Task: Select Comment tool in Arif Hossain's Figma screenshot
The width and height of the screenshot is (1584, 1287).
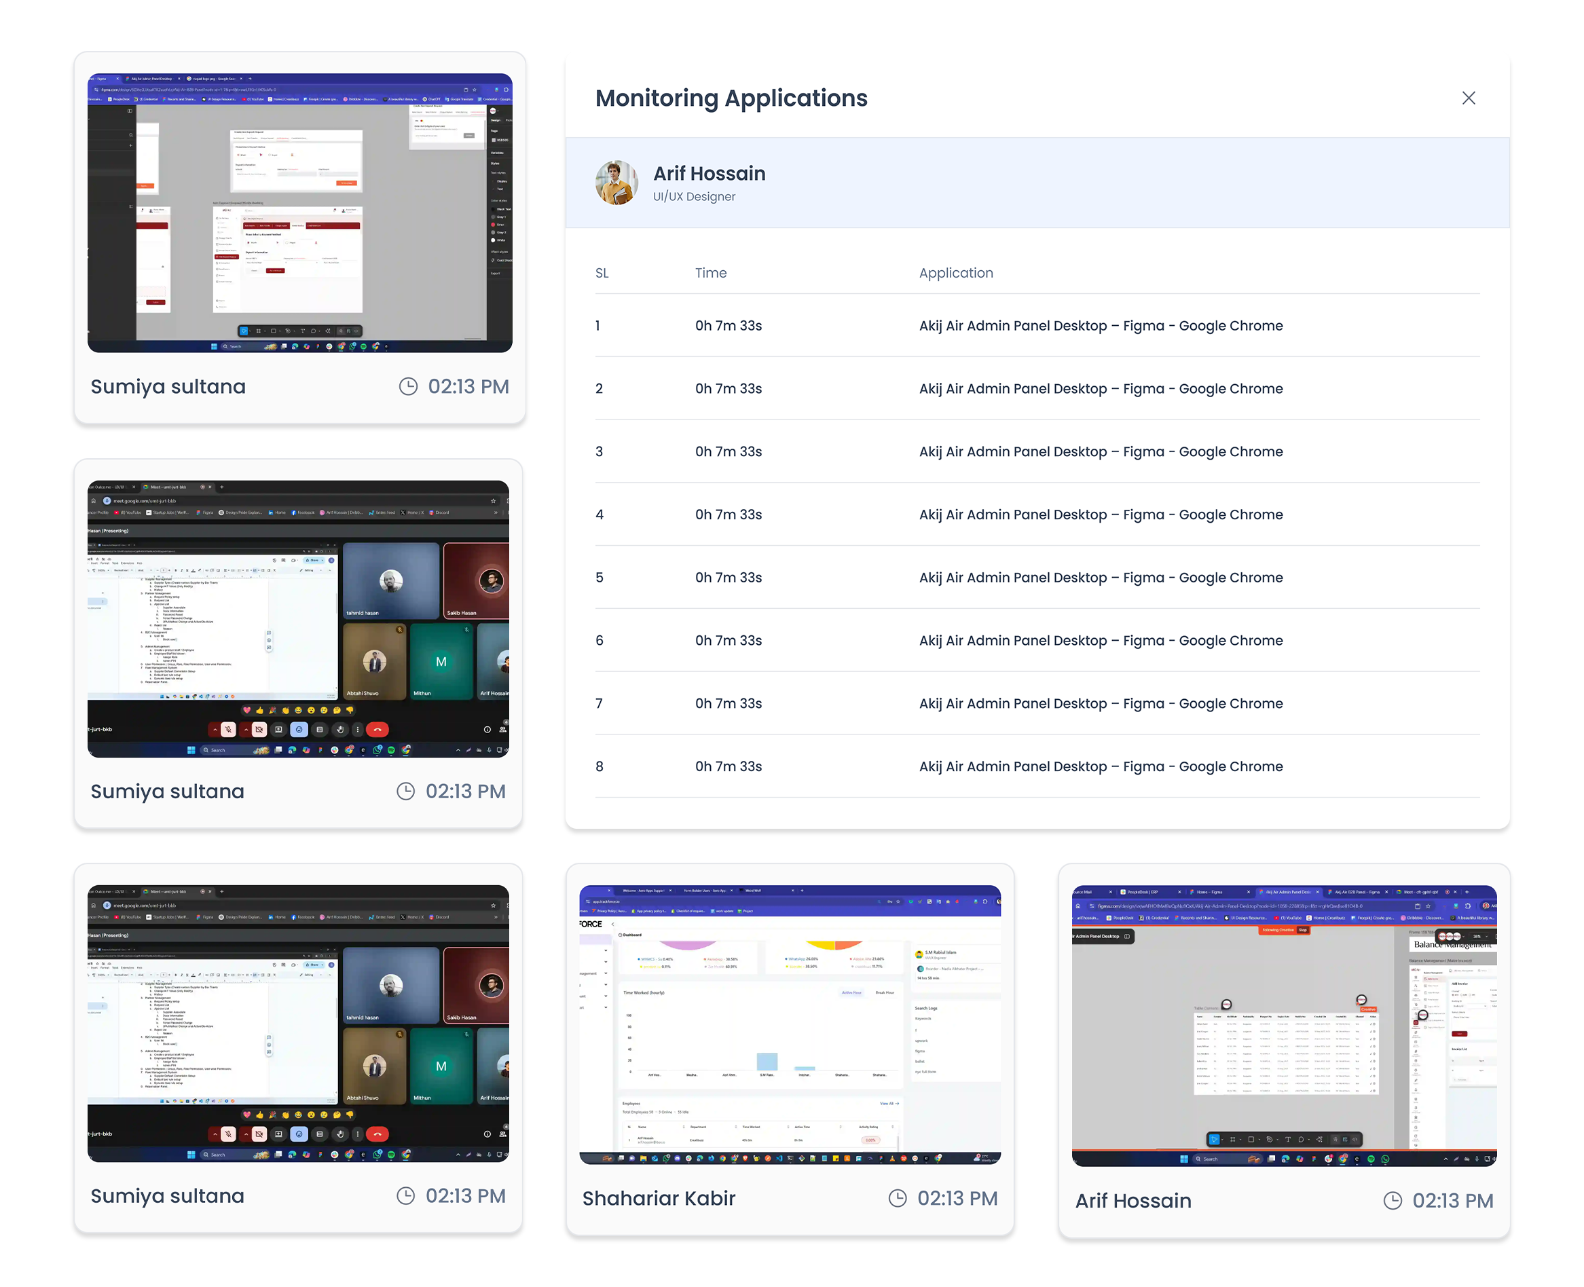Action: [1302, 1140]
